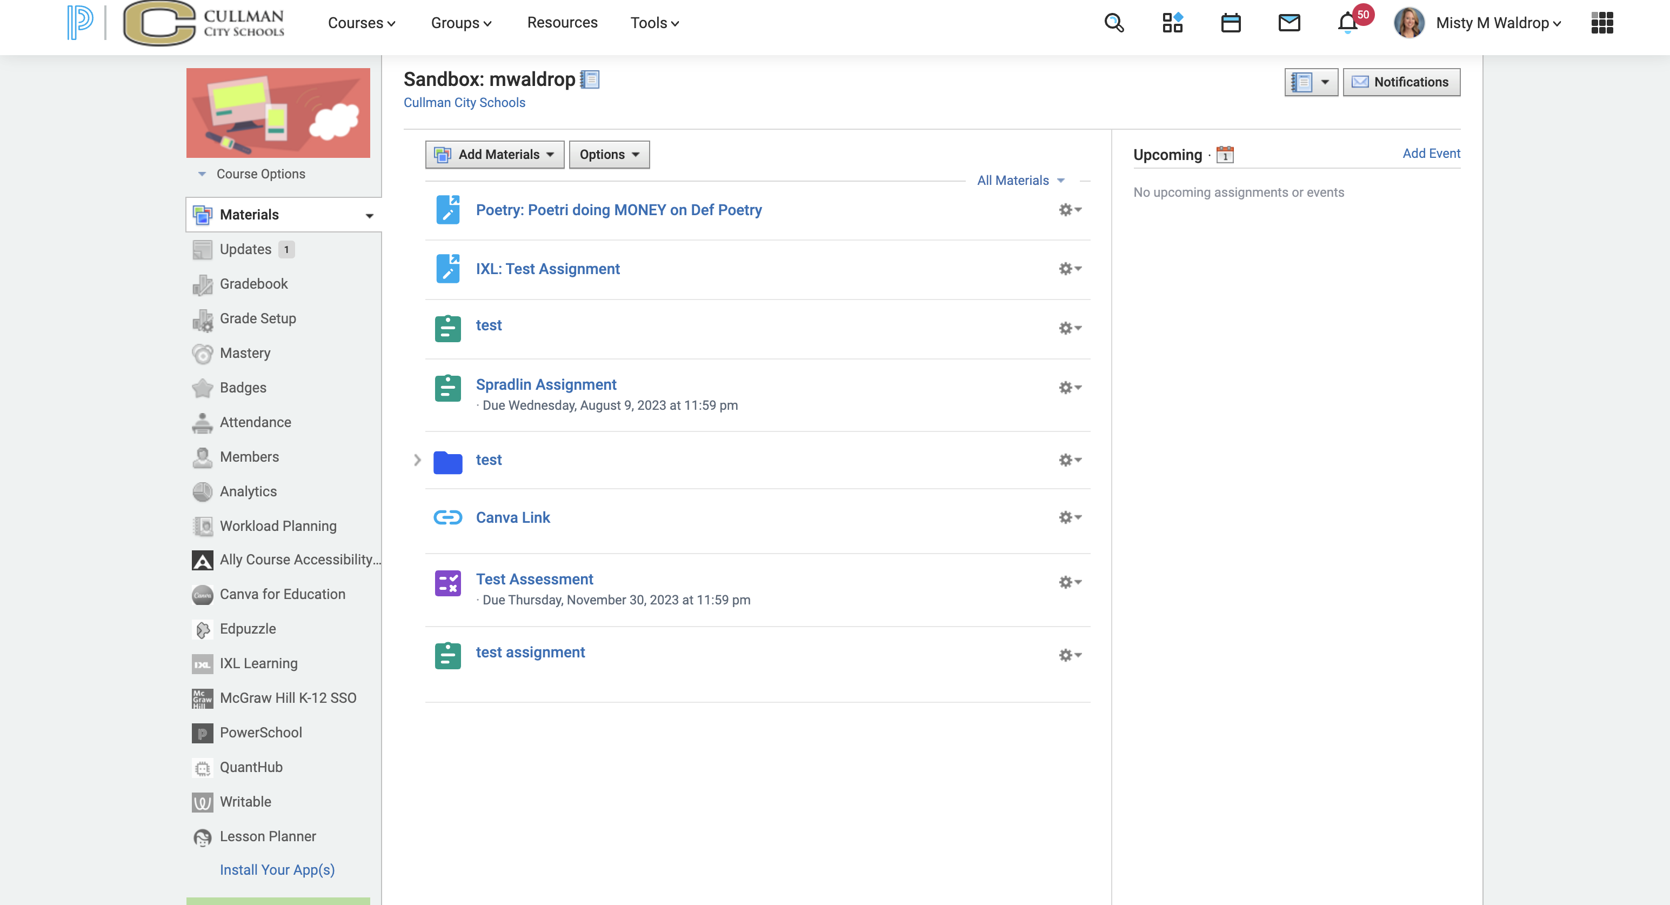
Task: Open the calendar icon in header
Action: [x=1231, y=23]
